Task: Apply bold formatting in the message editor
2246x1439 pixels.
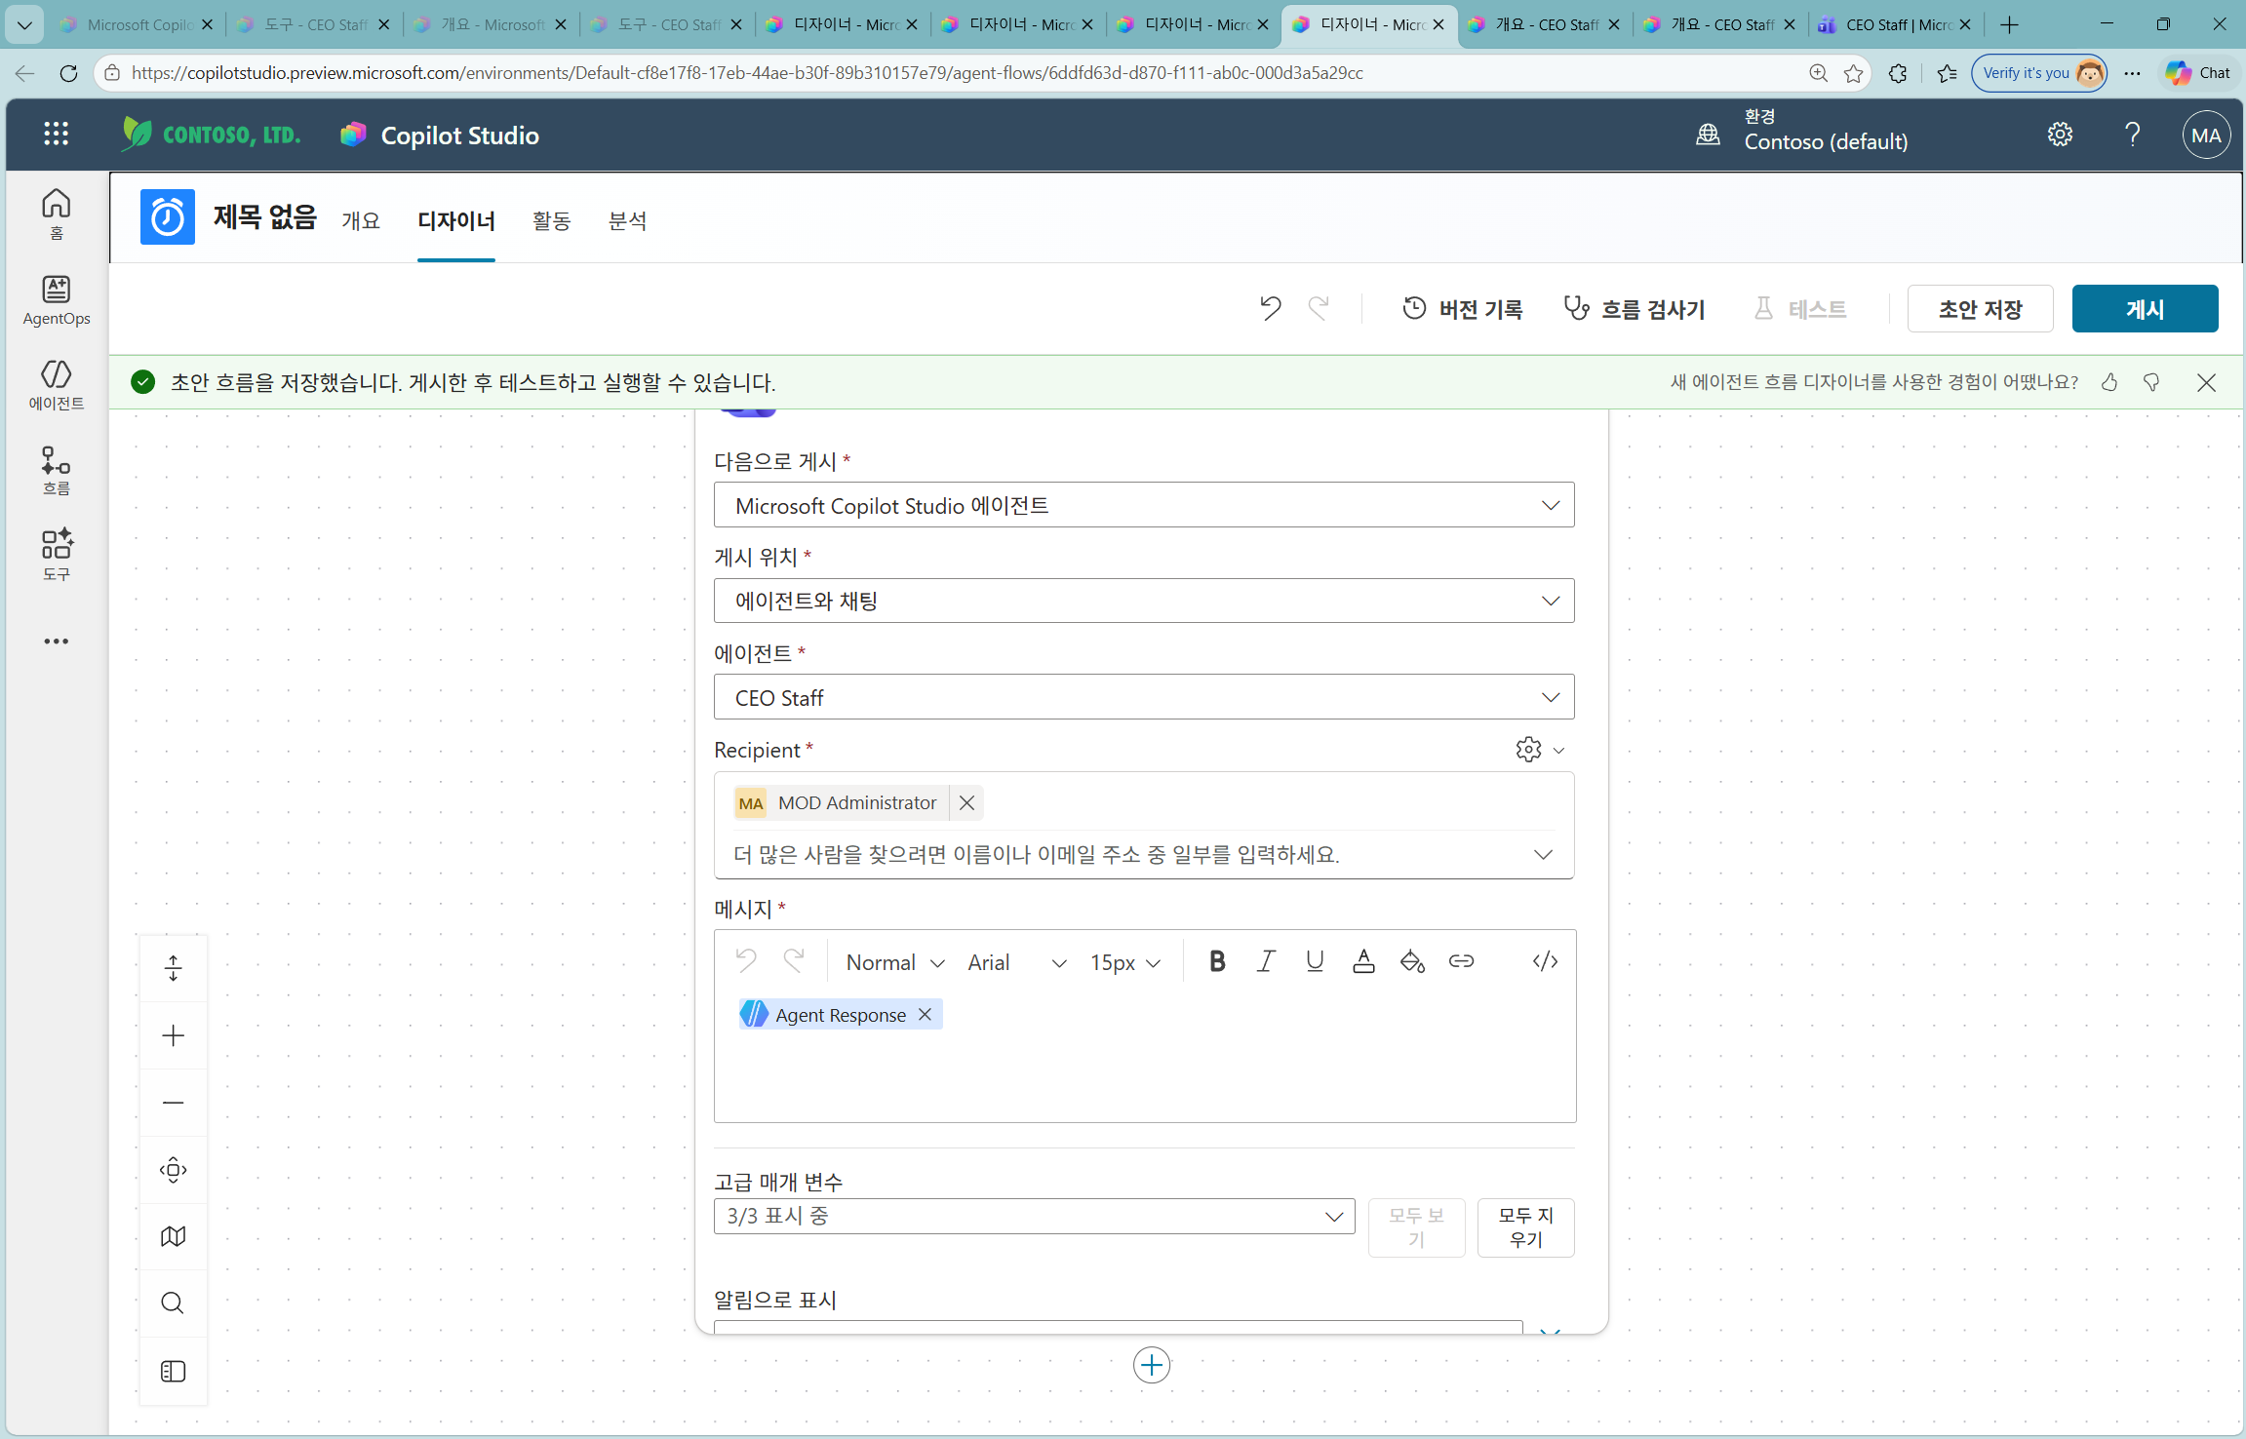Action: click(1217, 961)
